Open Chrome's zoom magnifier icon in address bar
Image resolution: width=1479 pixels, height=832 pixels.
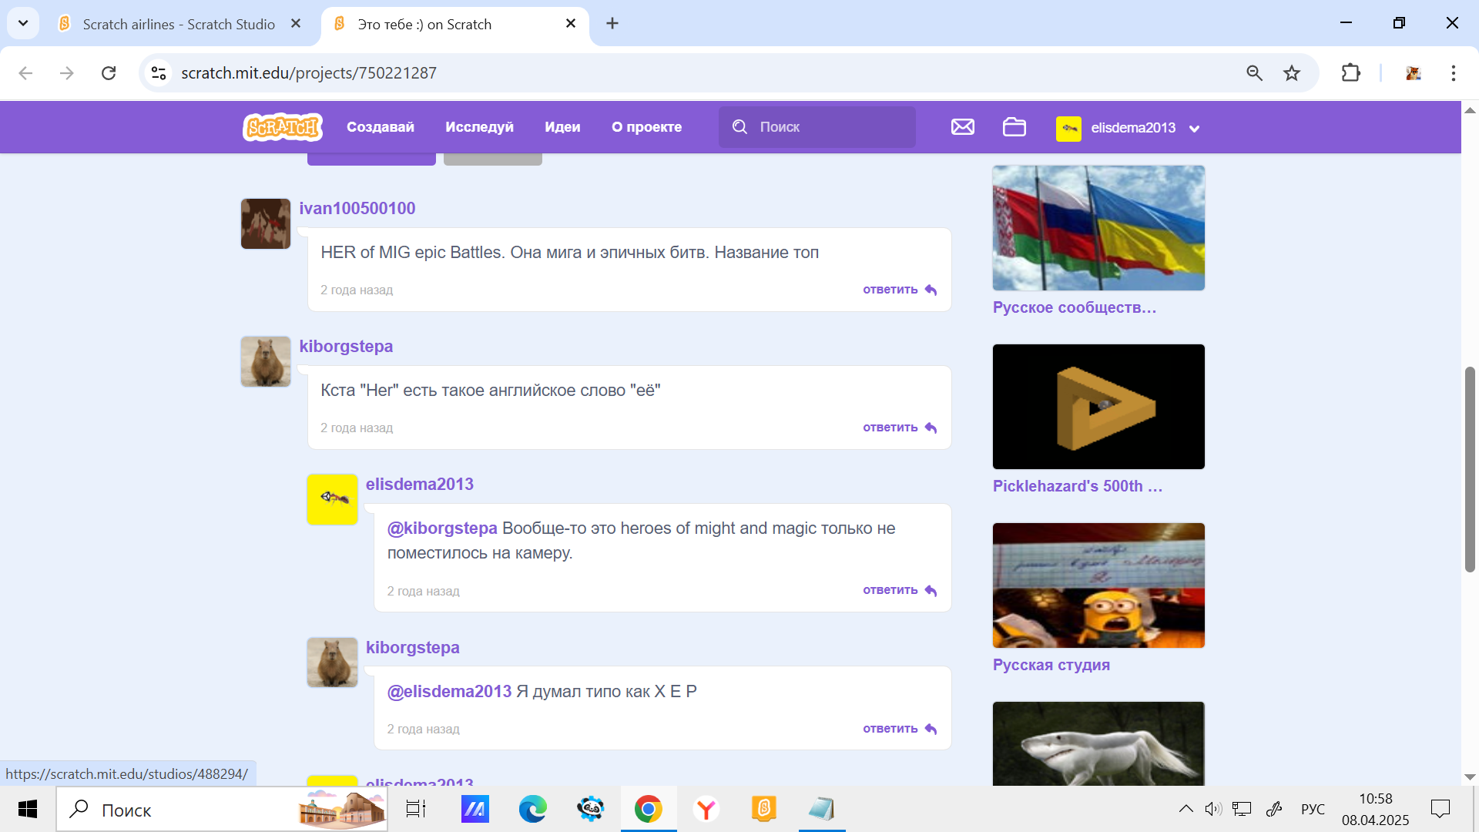point(1254,73)
